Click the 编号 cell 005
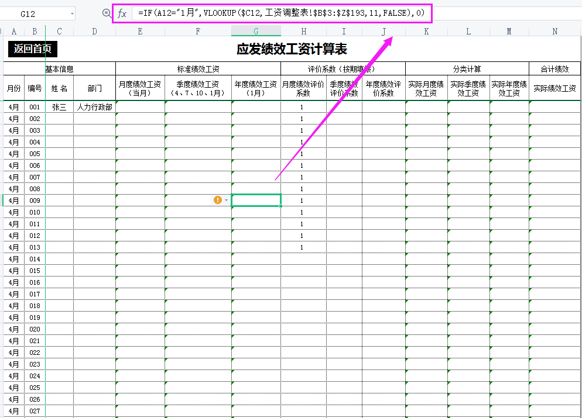The width and height of the screenshot is (582, 418). 35,154
